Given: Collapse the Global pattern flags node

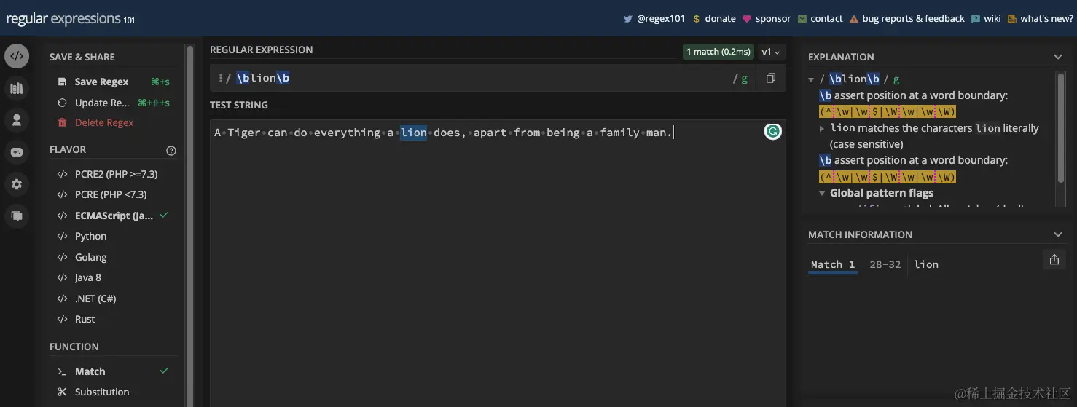Looking at the screenshot, I should pos(823,194).
